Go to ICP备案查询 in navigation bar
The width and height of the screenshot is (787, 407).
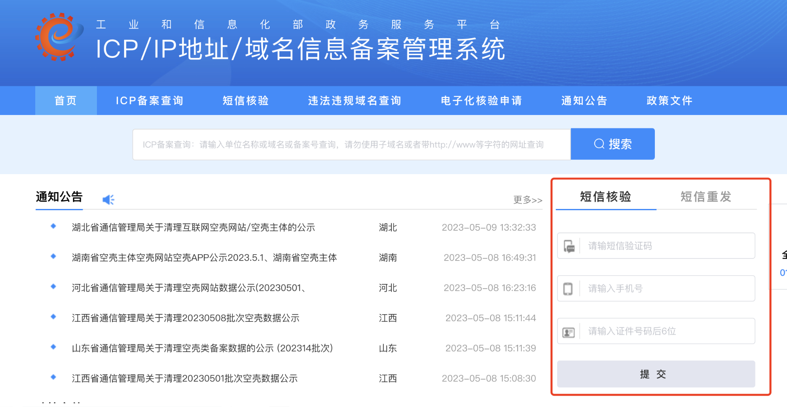150,101
